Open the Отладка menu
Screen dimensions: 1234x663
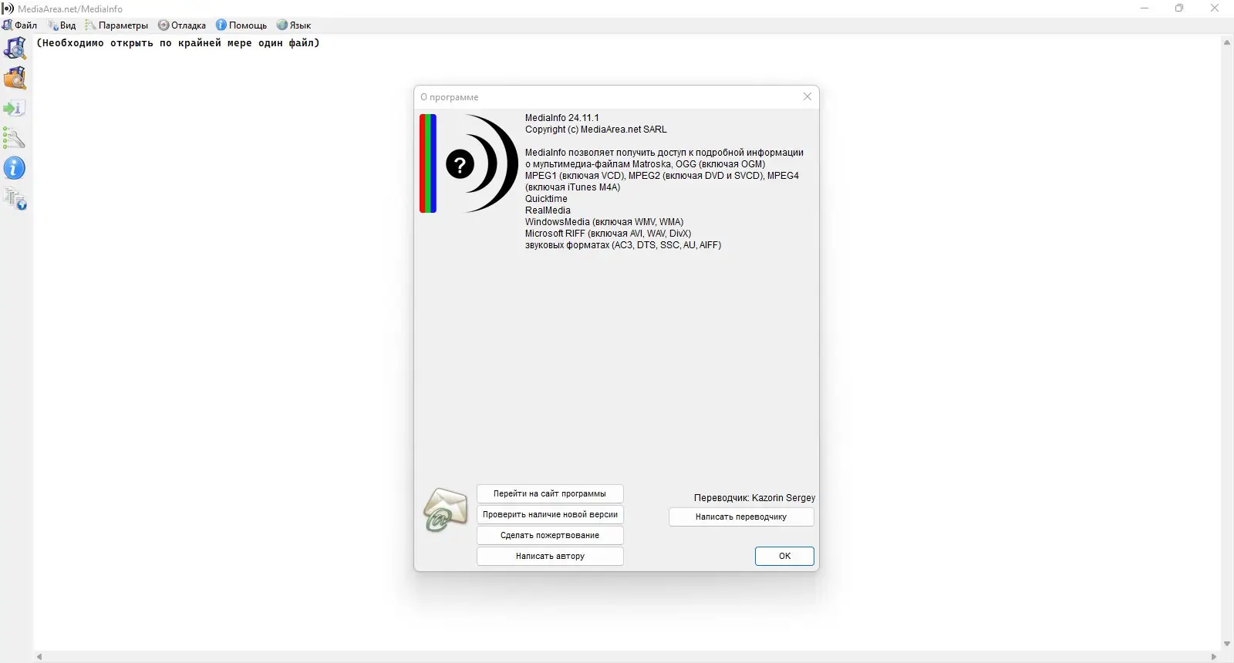pos(182,25)
